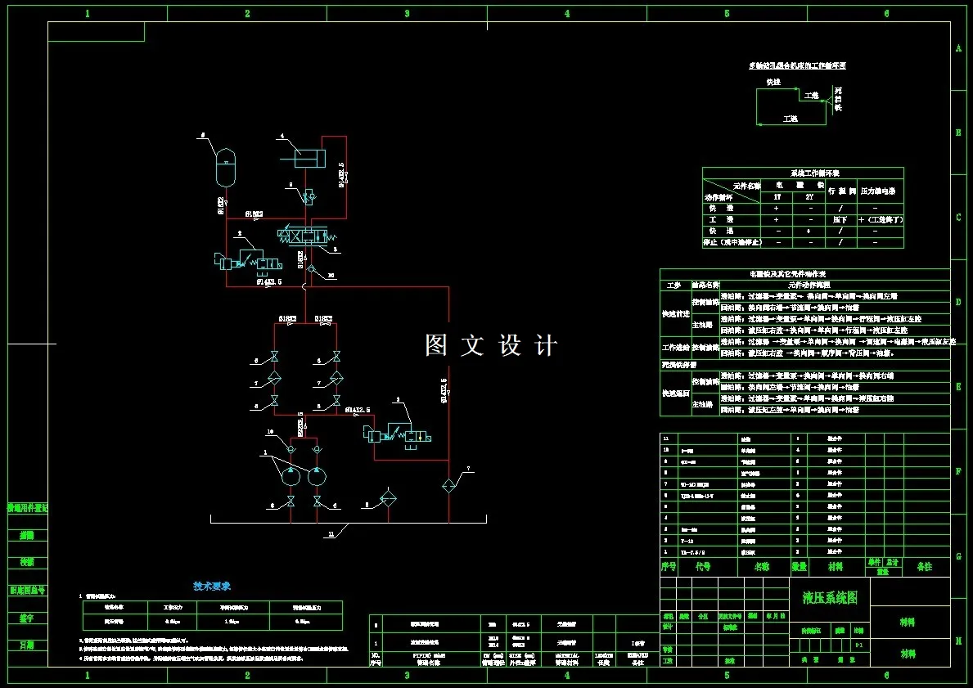Click the check valve above the left pump

point(291,448)
